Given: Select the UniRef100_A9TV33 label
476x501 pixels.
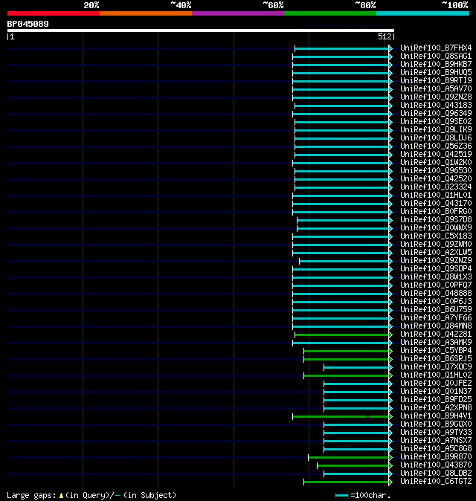Looking at the screenshot, I should coord(436,433).
